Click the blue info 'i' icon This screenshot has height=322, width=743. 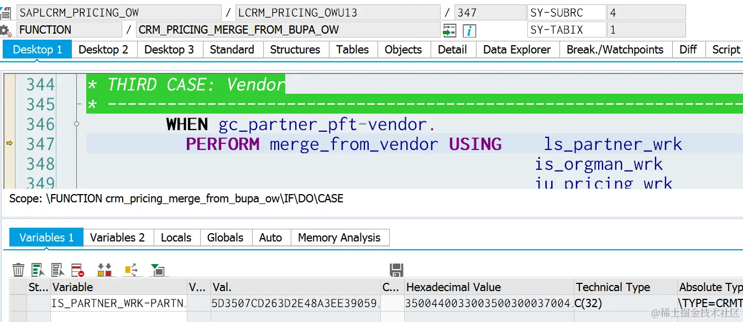[x=469, y=30]
